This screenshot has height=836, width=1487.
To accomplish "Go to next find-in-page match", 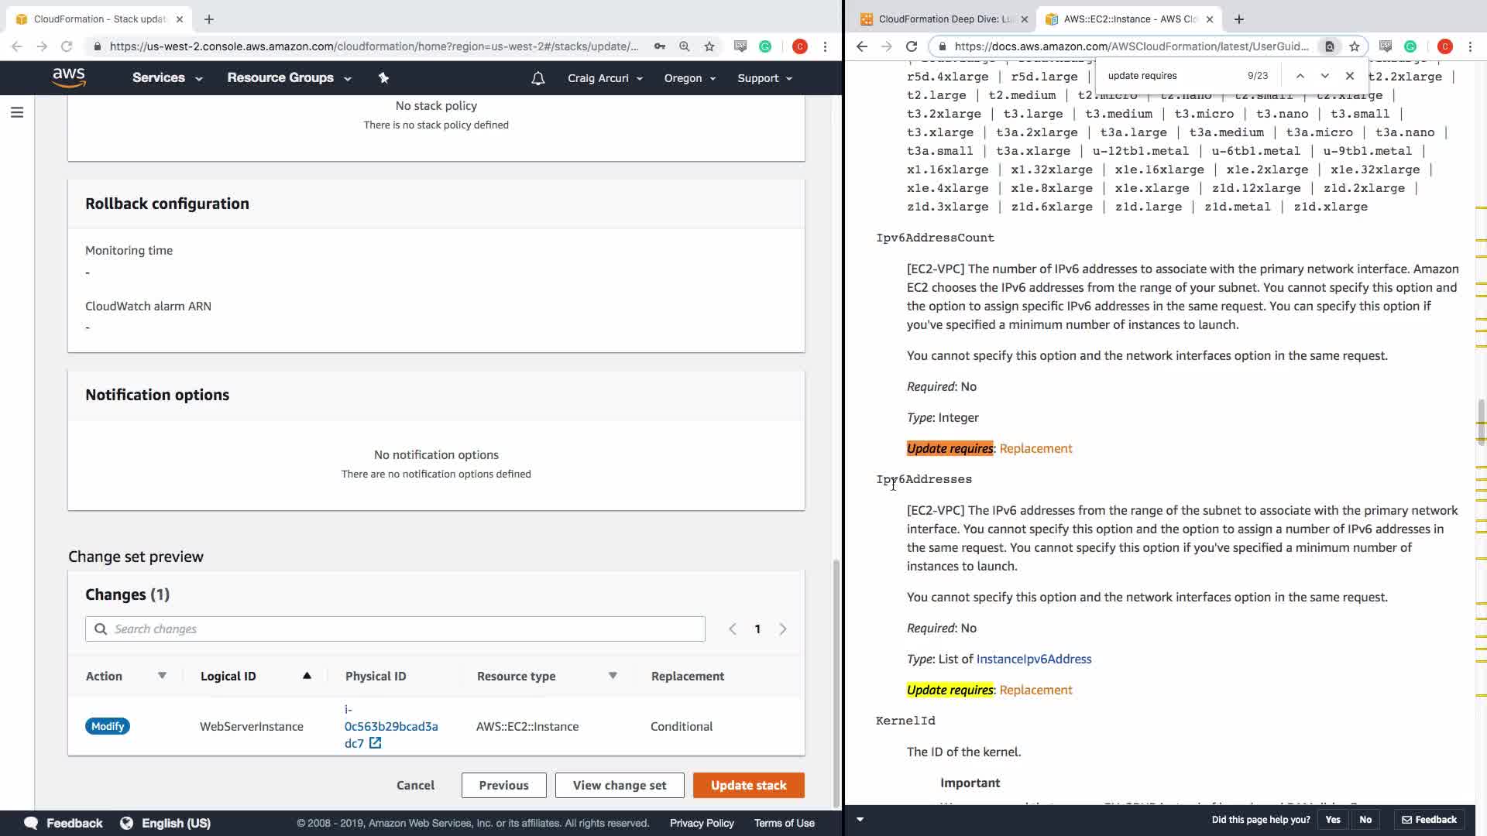I will (x=1325, y=76).
